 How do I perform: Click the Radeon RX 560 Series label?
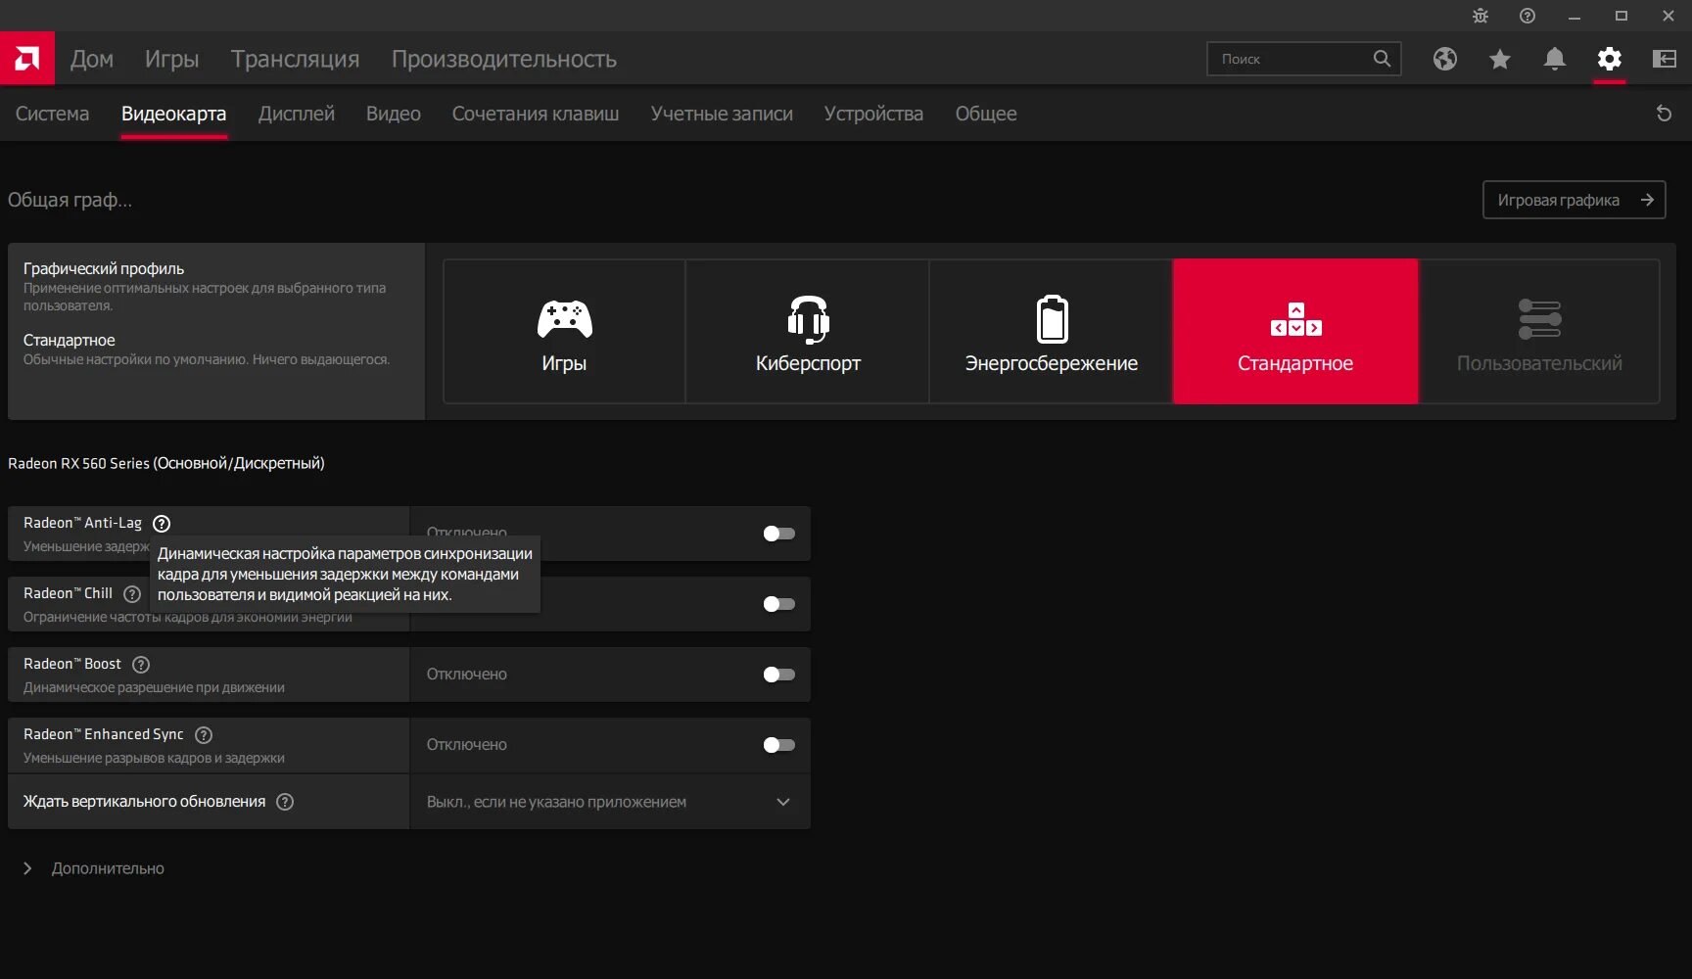click(x=166, y=463)
